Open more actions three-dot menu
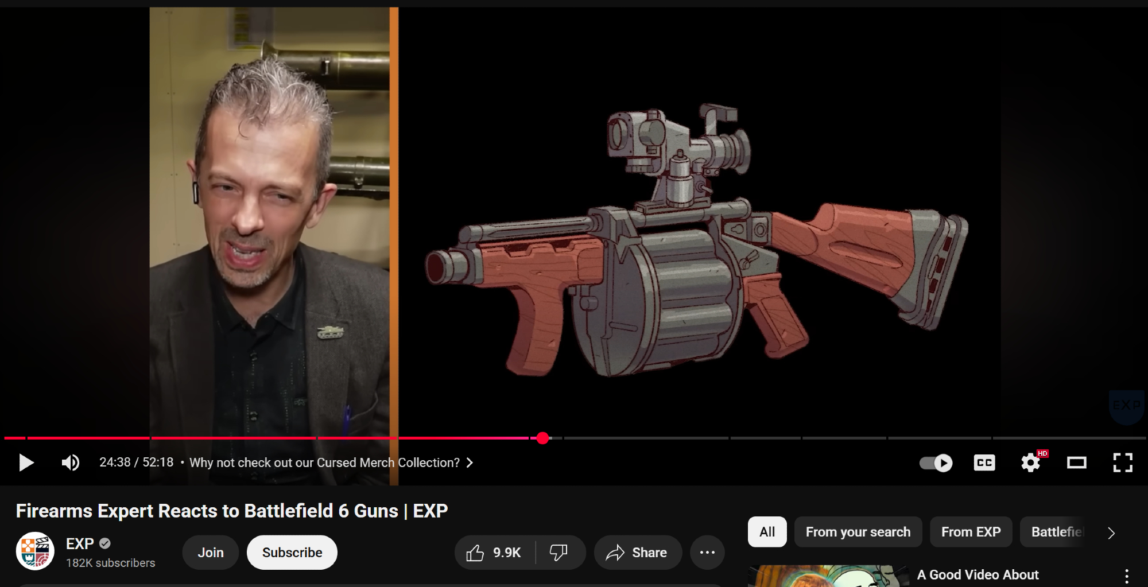This screenshot has width=1148, height=587. click(707, 553)
